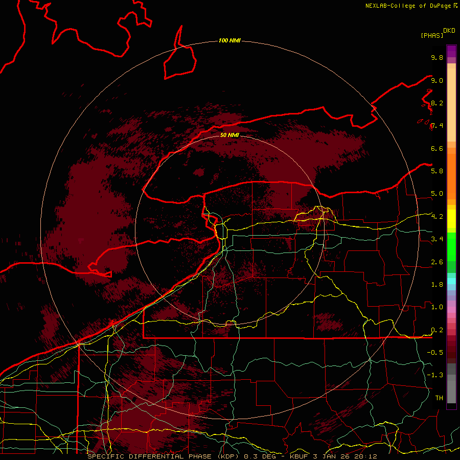The width and height of the screenshot is (460, 460).
Task: Click the 6.6 value on the color scale
Action: (x=437, y=148)
